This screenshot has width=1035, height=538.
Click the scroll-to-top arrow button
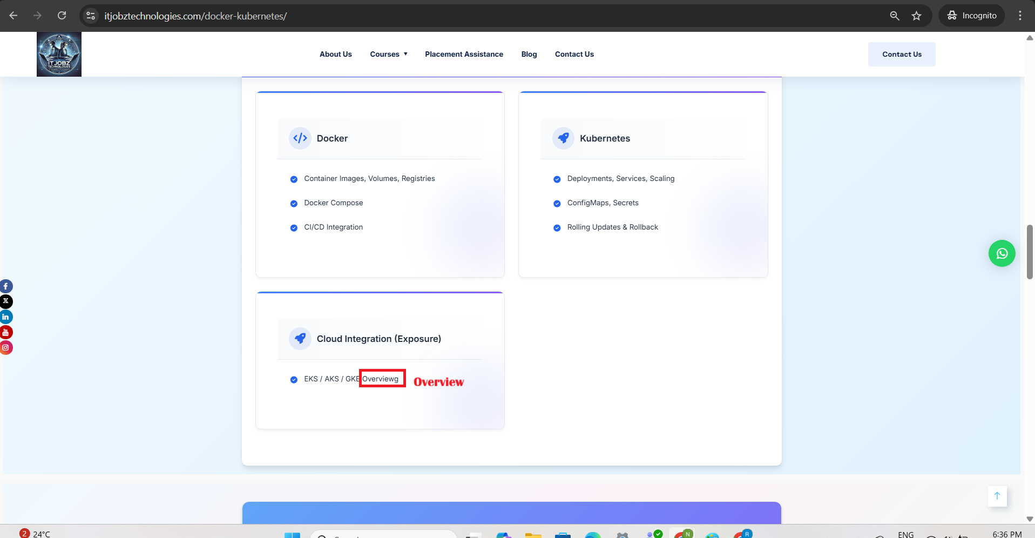[x=997, y=496]
